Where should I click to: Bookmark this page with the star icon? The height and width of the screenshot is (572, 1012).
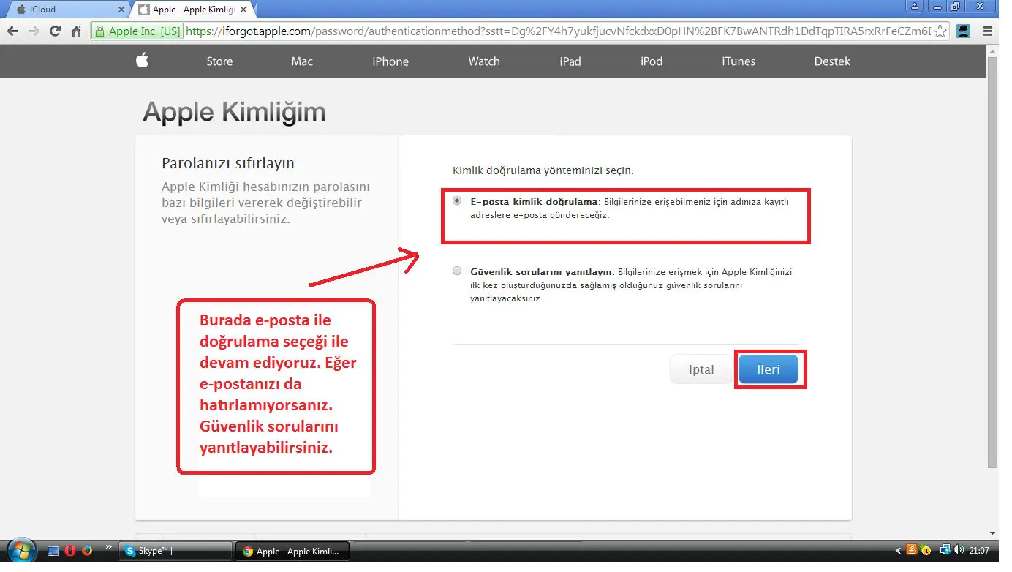pyautogui.click(x=938, y=31)
